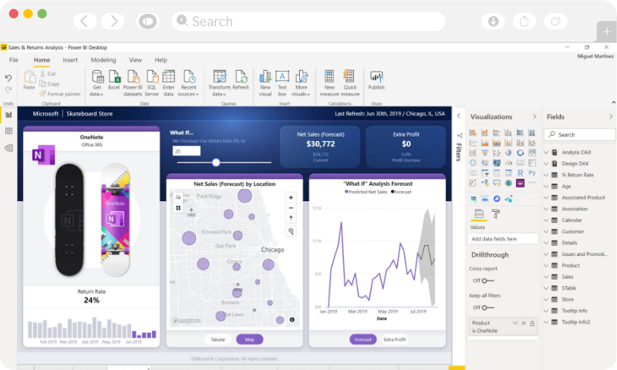Collapse the Visualizations pane chevron
Screen dimensions: 617x370
pyautogui.click(x=534, y=116)
